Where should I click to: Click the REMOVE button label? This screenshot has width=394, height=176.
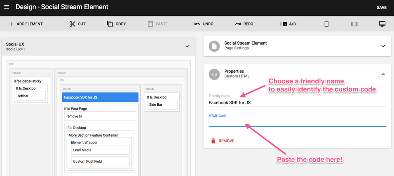click(226, 141)
